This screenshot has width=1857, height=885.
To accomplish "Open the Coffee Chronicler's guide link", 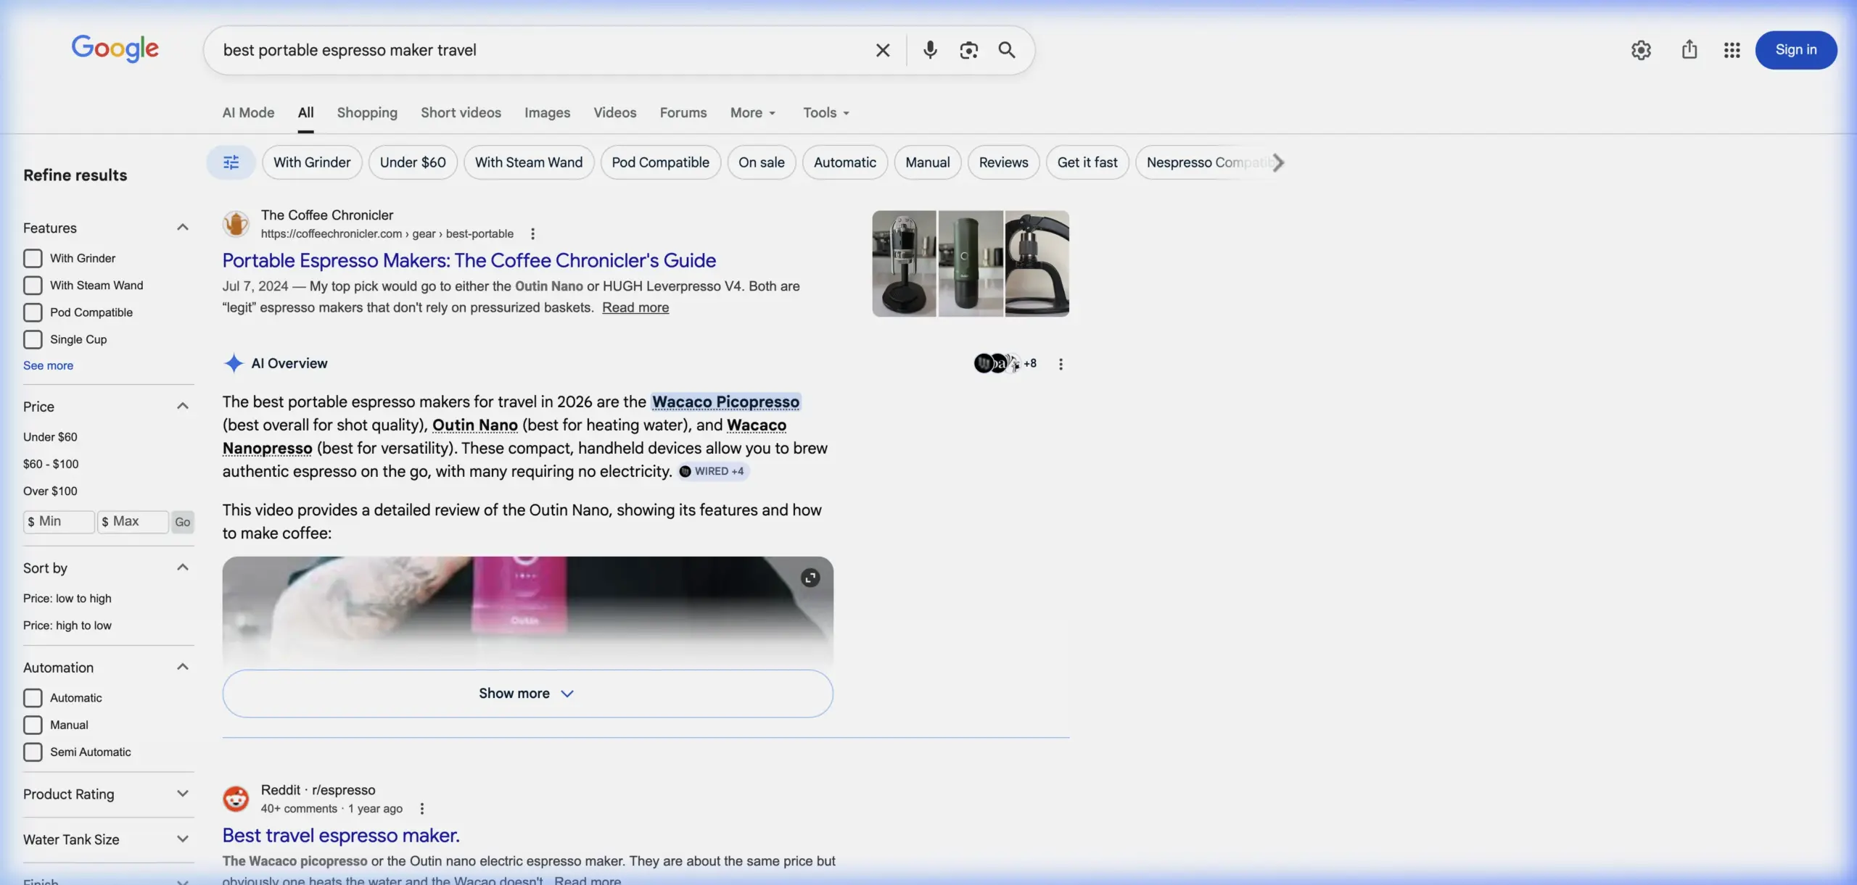I will [x=469, y=260].
